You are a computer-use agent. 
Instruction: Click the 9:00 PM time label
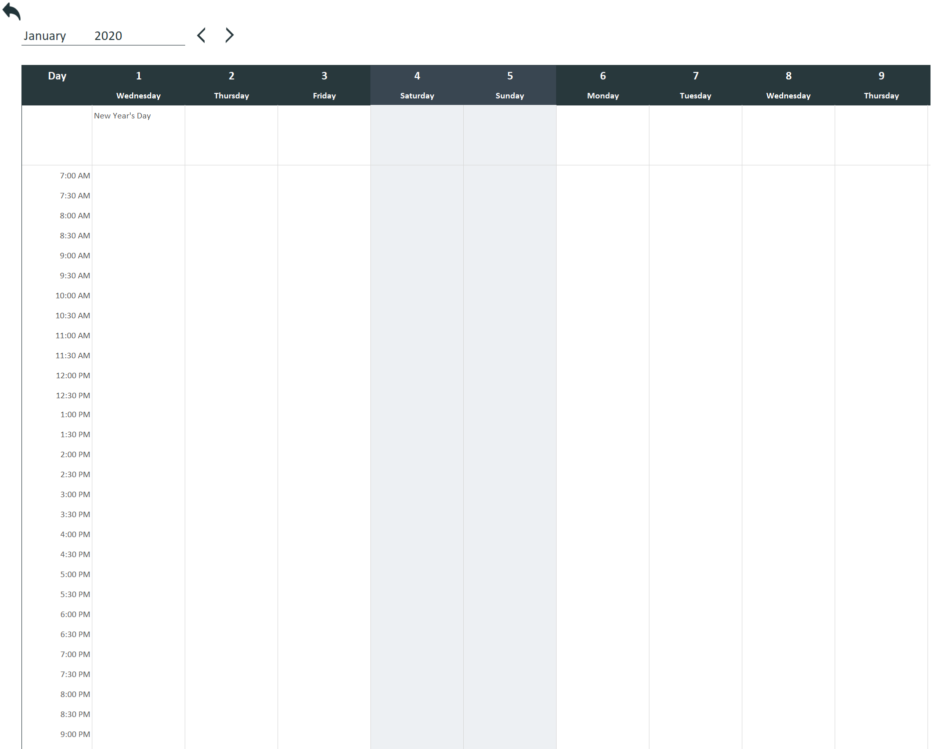click(x=75, y=735)
